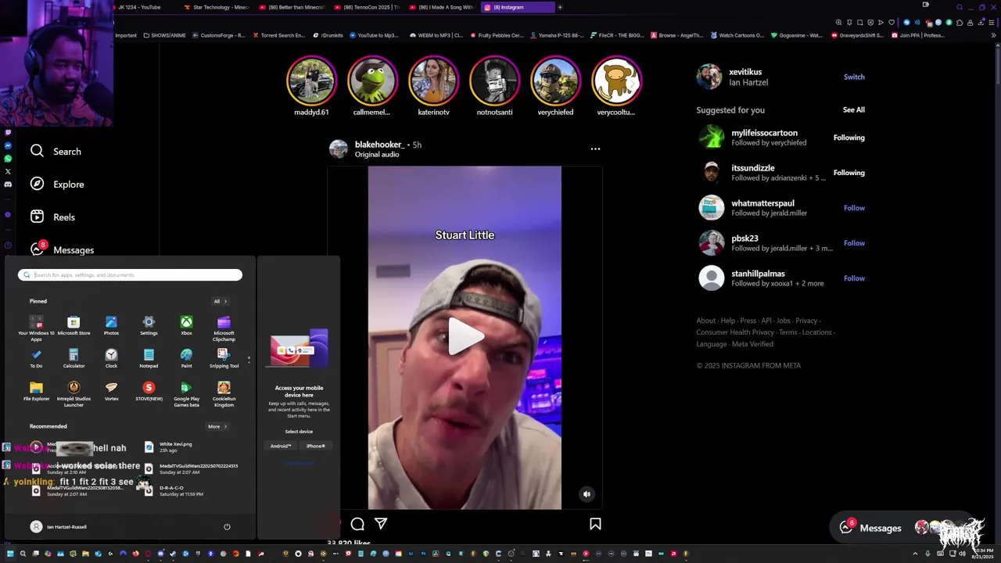
Task: Launch Xbox from pinned apps
Action: pos(186,325)
